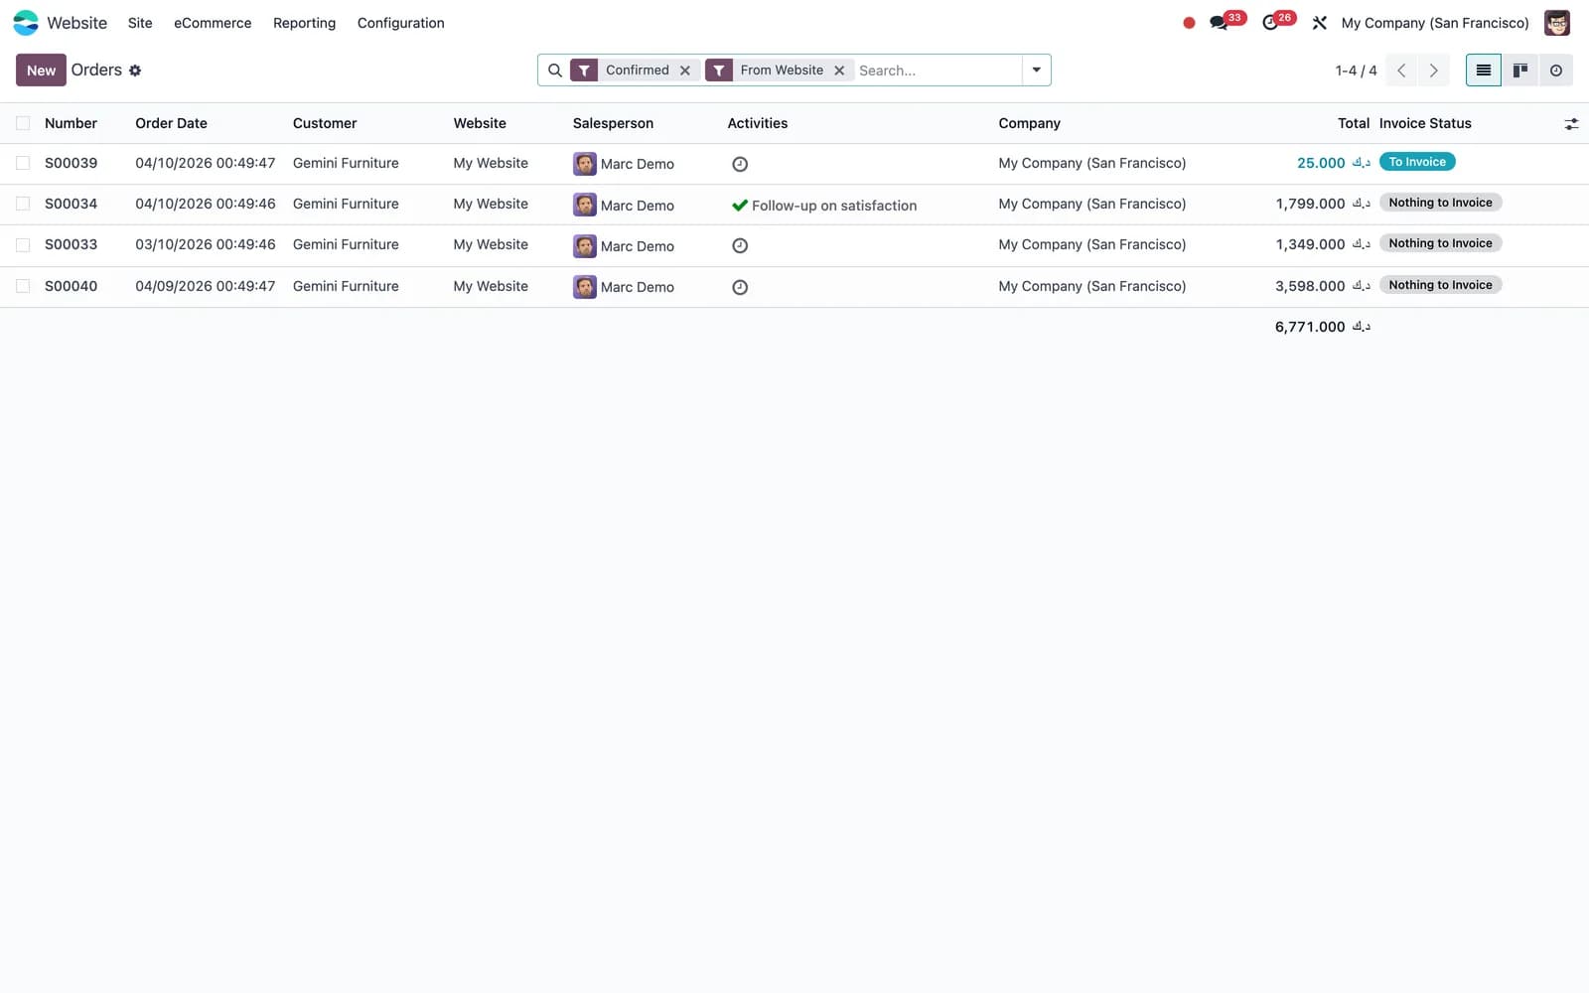Go to the next page of orders
1589x993 pixels.
[1433, 71]
